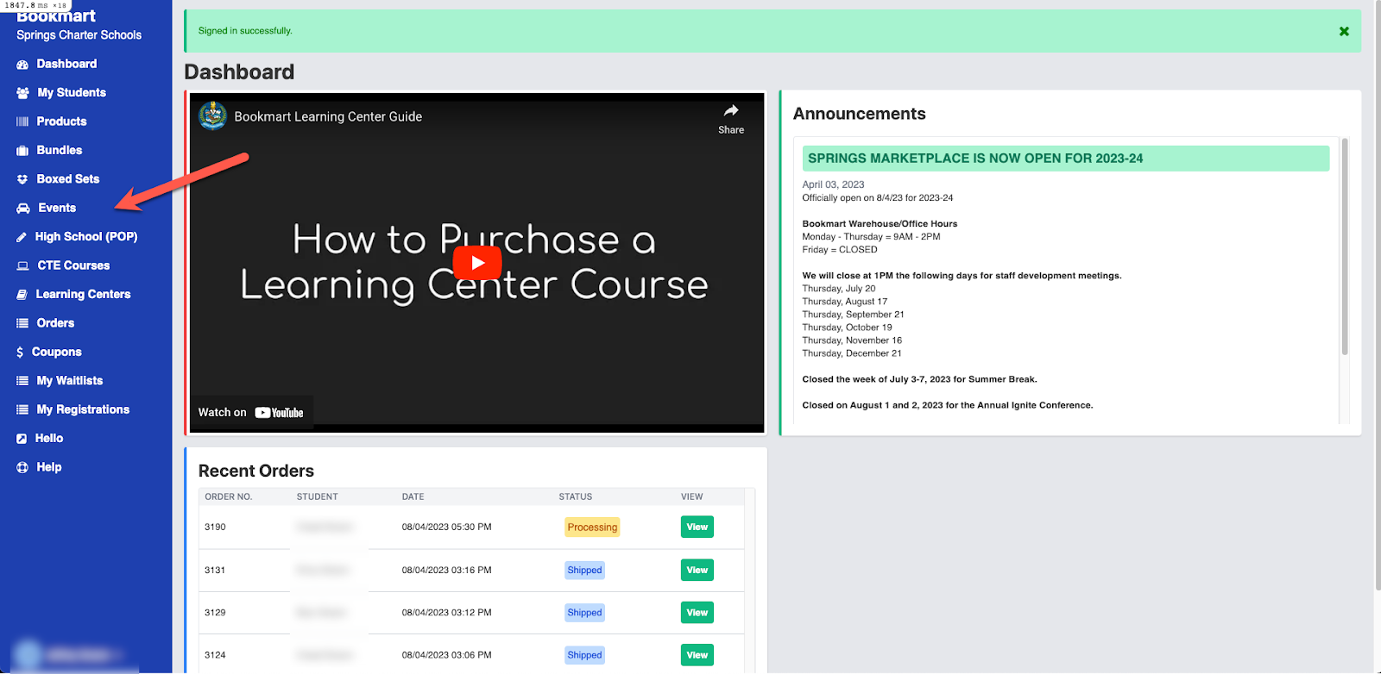Click the CTE Courses laptop icon
Image resolution: width=1381 pixels, height=674 pixels.
23,265
